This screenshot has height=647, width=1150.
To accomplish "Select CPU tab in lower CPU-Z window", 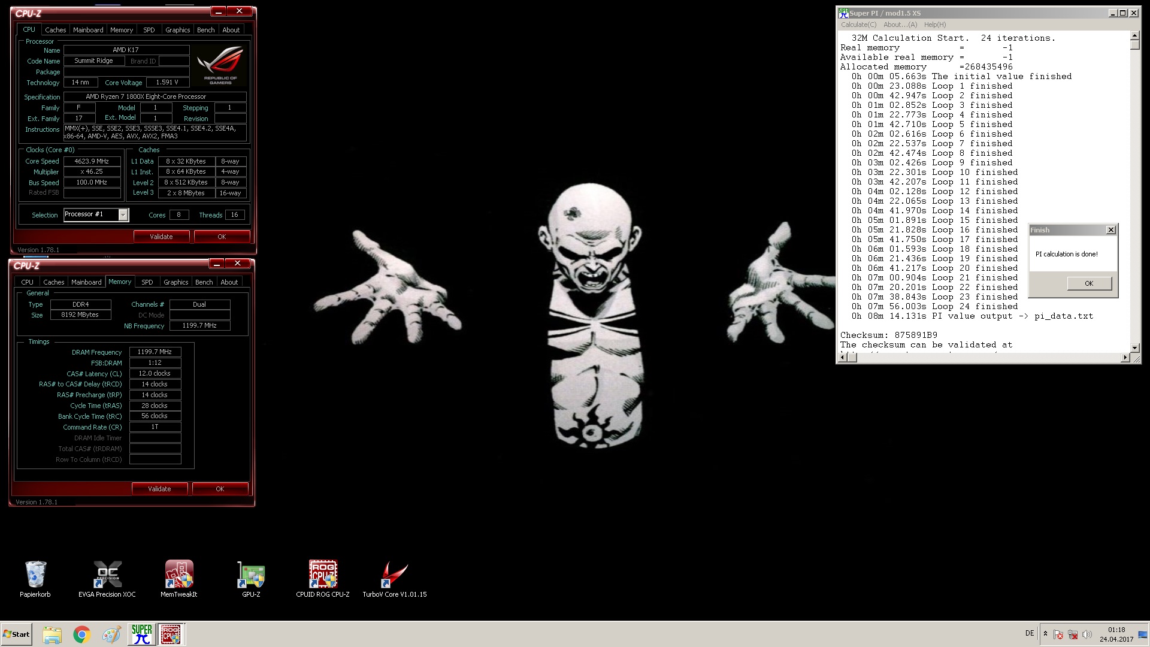I will tap(28, 282).
